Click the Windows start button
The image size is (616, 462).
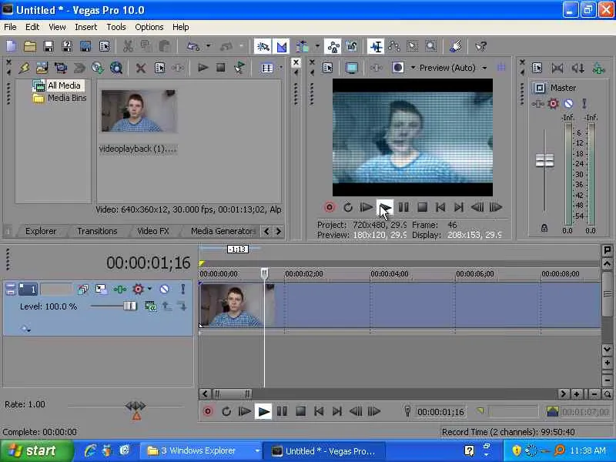tap(35, 451)
